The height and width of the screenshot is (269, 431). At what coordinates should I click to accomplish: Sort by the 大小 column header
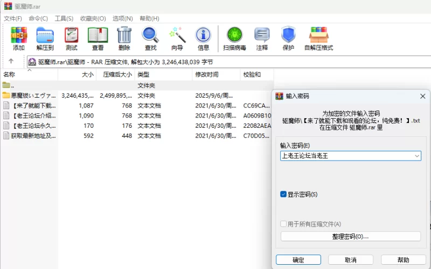pos(77,75)
